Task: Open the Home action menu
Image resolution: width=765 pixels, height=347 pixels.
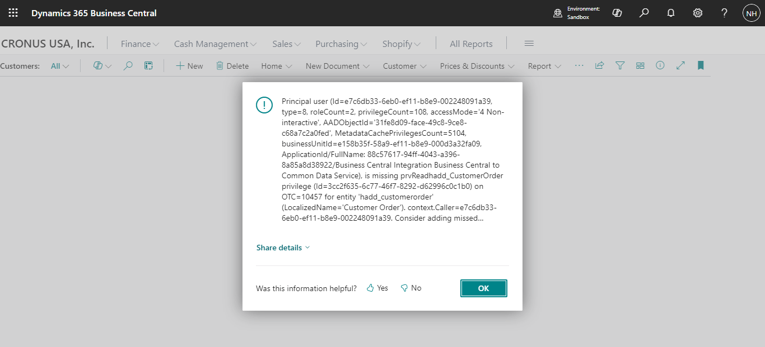Action: tap(277, 66)
